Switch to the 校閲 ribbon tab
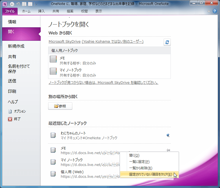Image resolution: width=220 pixels, height=188 pixels. click(84, 11)
